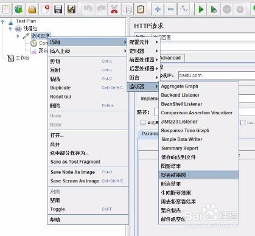Screen dimensions: 255x236
Task: Choose 剪切 from context menu
Action: 88,61
